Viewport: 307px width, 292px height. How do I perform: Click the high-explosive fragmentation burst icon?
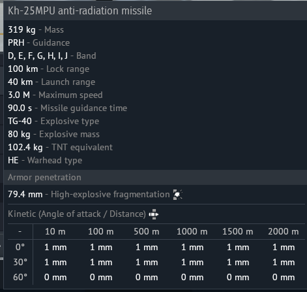pyautogui.click(x=177, y=195)
